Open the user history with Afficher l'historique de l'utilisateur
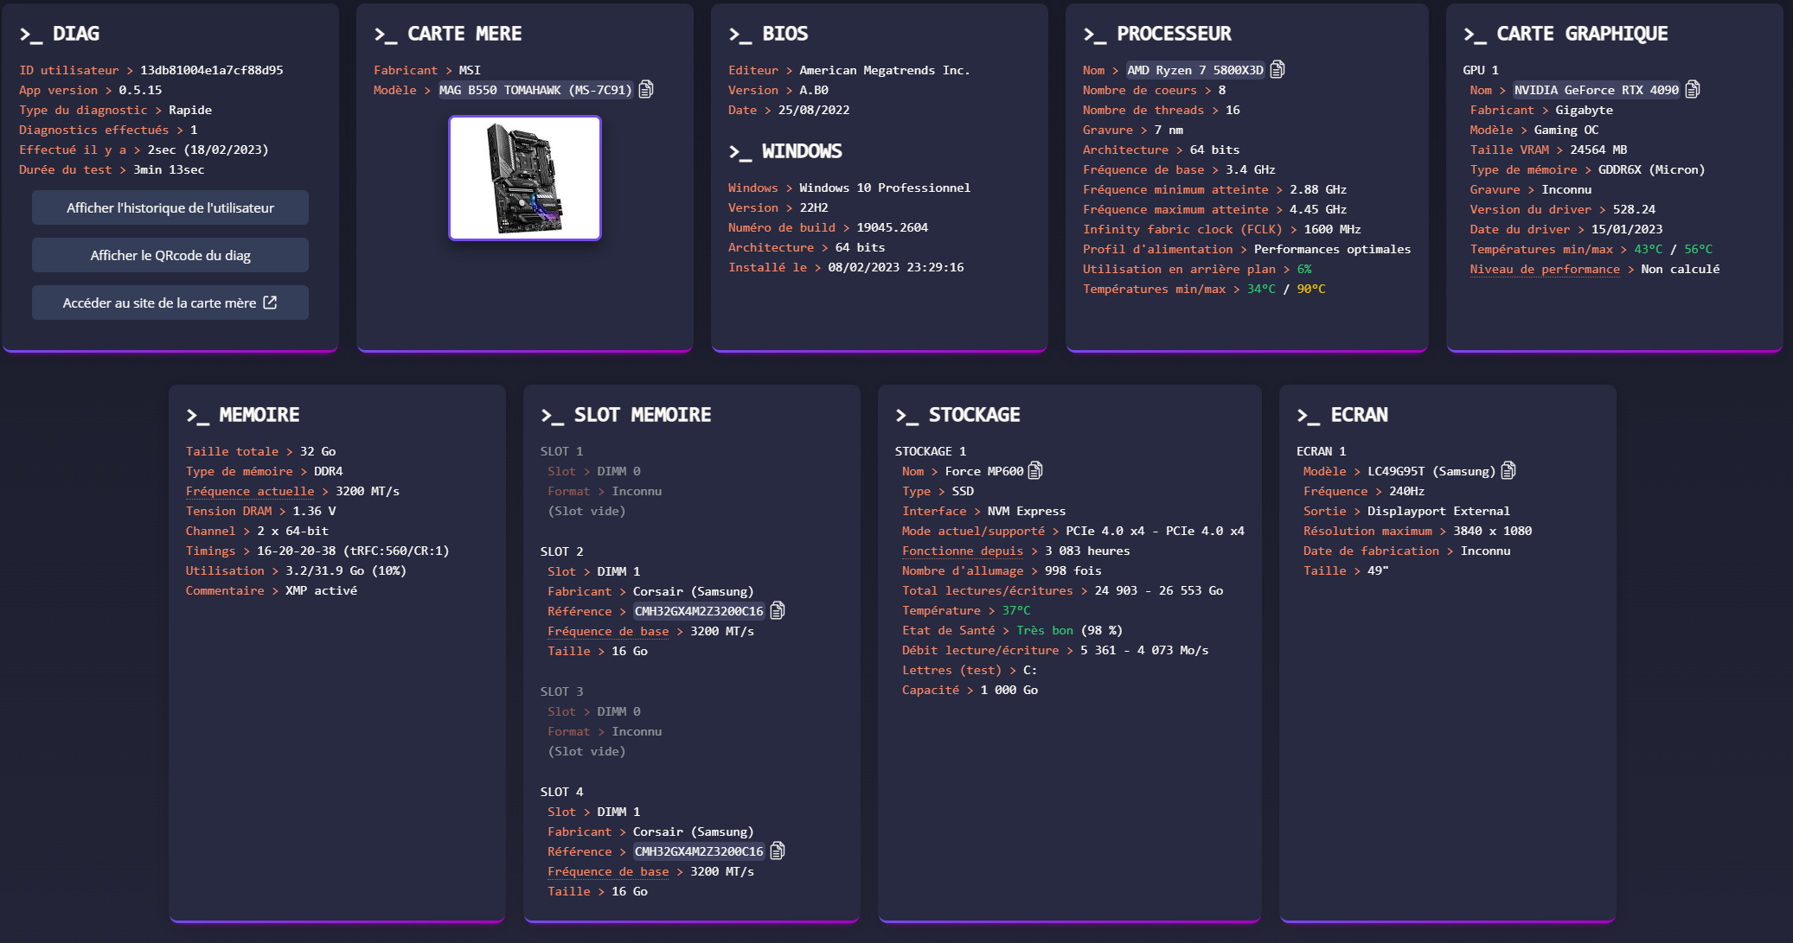This screenshot has height=943, width=1793. 170,207
